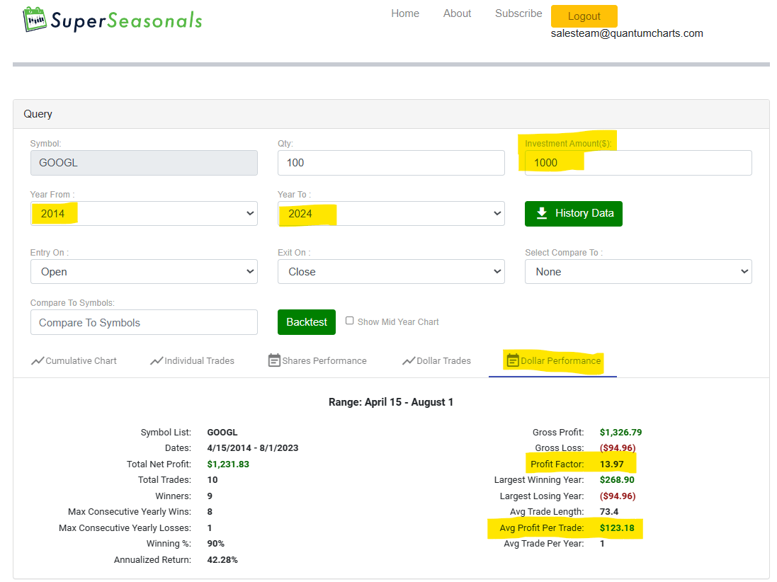The width and height of the screenshot is (777, 582).
Task: Click the Shares Performance calendar icon
Action: [x=274, y=360]
